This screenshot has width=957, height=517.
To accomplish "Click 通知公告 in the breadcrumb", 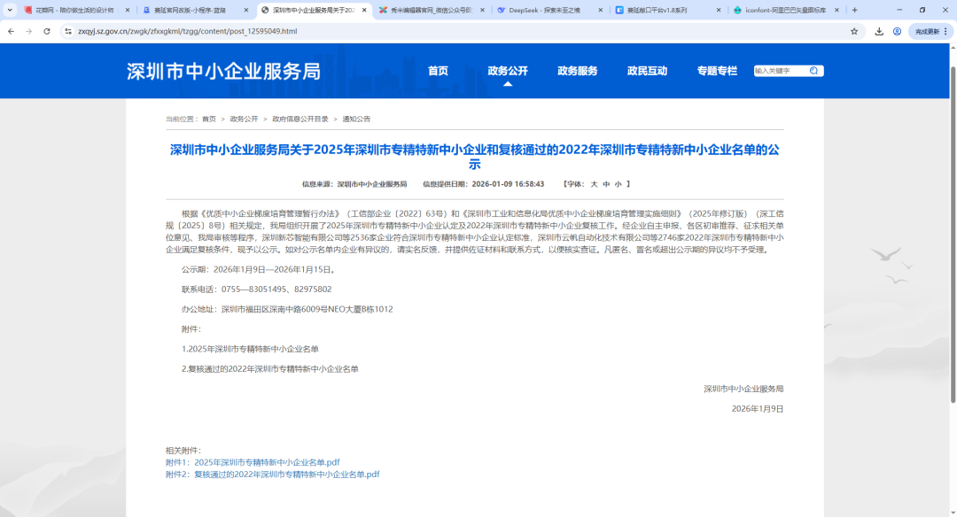I will (356, 119).
